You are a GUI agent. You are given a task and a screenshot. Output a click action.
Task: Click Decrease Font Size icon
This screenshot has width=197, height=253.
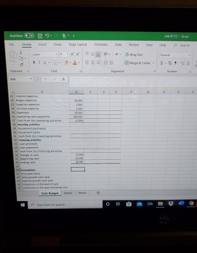[78, 54]
